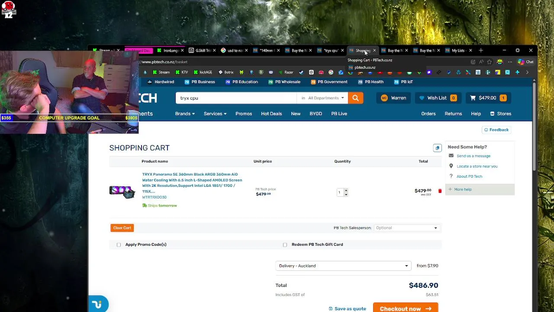This screenshot has height=312, width=554.
Task: Open a new browser tab with plus
Action: 480,50
